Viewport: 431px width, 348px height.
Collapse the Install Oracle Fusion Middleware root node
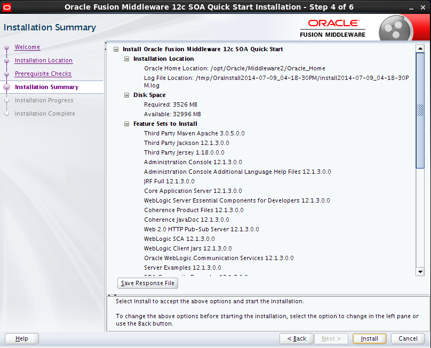point(116,50)
